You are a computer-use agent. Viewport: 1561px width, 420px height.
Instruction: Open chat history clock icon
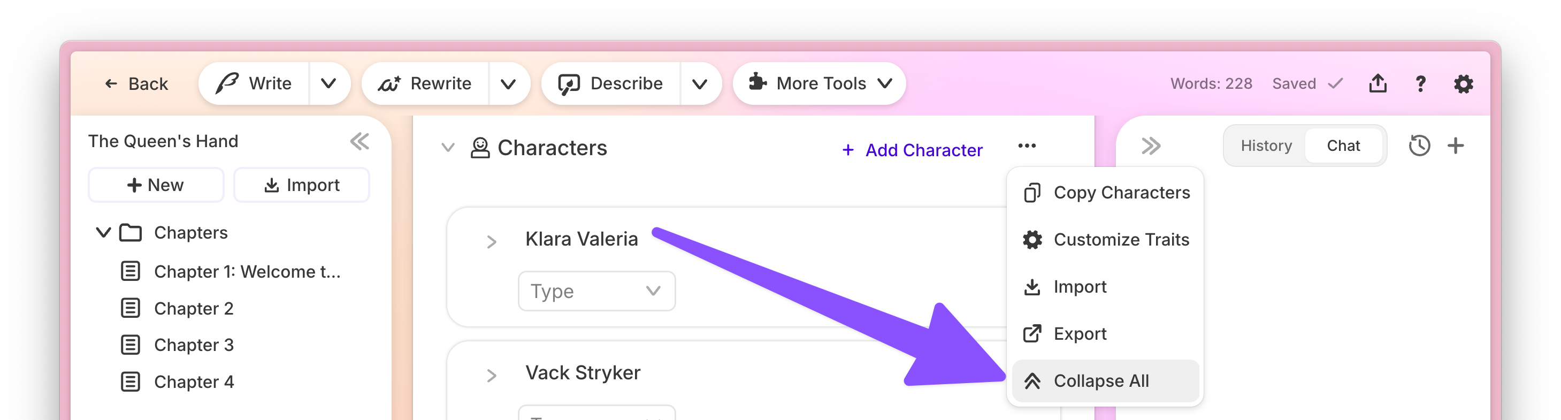[x=1419, y=146]
